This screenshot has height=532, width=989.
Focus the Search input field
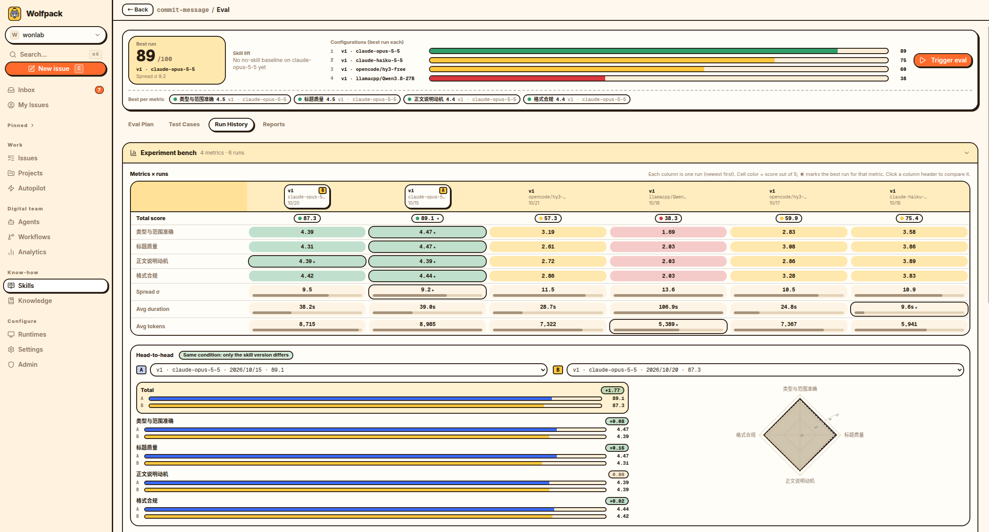(56, 54)
